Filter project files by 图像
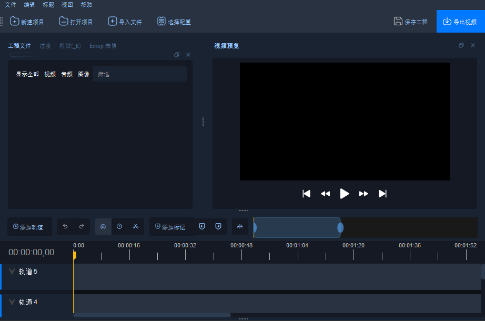Image resolution: width=485 pixels, height=321 pixels. 84,74
